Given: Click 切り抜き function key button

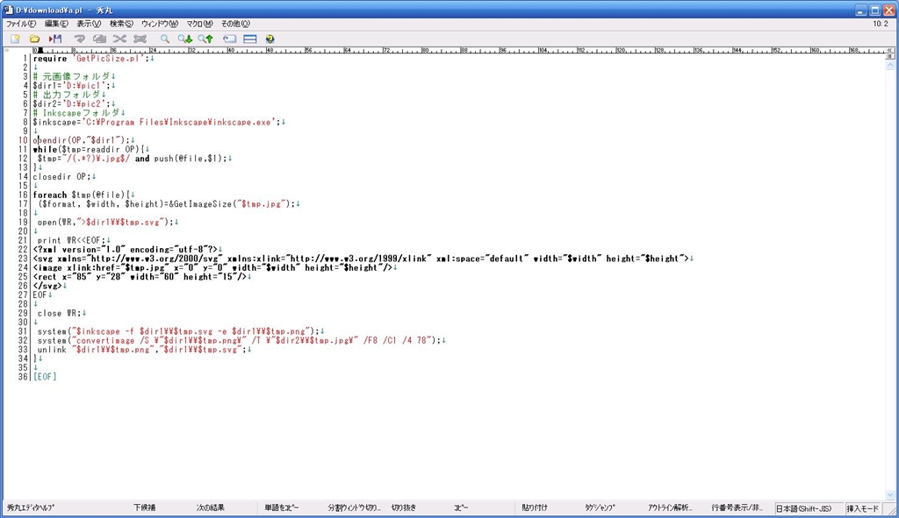Looking at the screenshot, I should [404, 507].
